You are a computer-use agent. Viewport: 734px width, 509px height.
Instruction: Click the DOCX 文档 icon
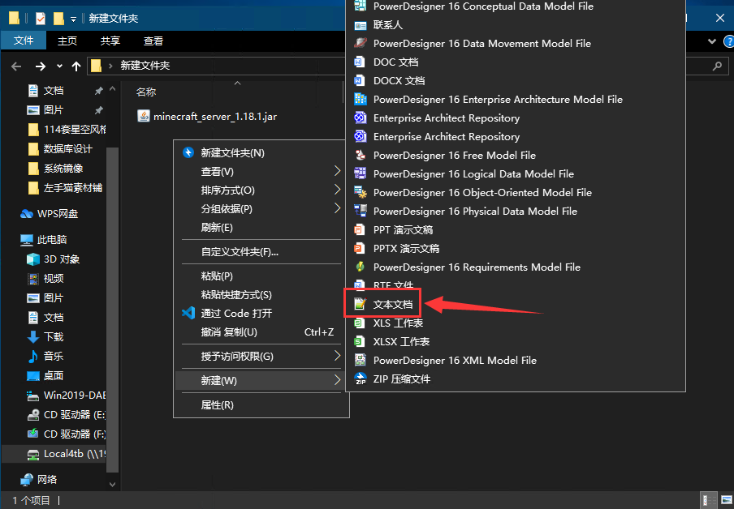click(x=359, y=81)
